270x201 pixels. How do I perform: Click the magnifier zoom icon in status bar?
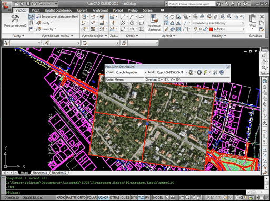coord(187,198)
